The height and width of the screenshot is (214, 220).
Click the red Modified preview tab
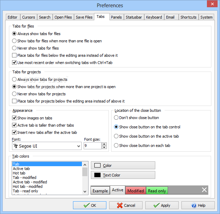(136, 191)
